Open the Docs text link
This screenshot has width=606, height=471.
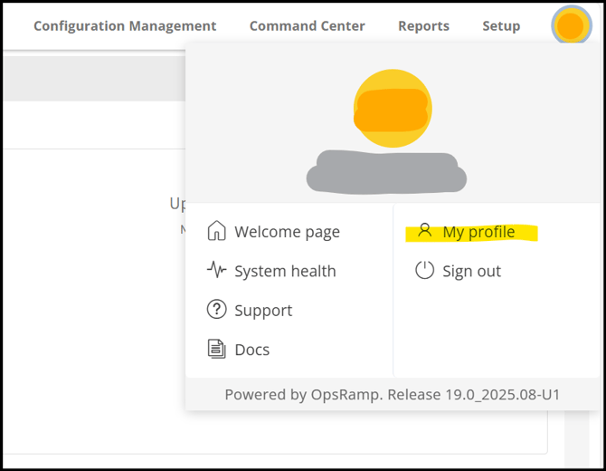[251, 350]
